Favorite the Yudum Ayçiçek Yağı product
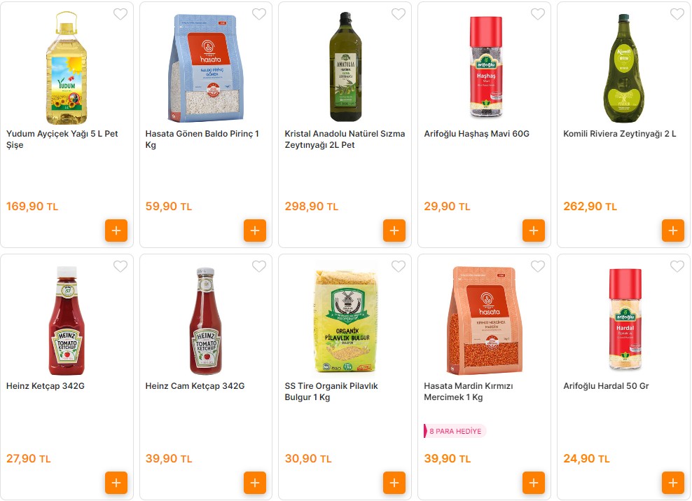Image resolution: width=692 pixels, height=501 pixels. [120, 14]
